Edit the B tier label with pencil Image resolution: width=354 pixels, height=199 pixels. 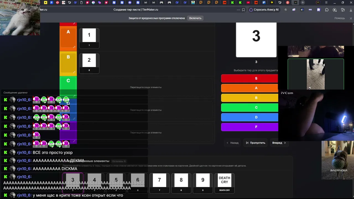tap(74, 72)
